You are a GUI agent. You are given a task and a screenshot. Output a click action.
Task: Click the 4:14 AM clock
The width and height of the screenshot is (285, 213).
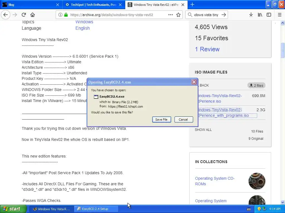click(x=275, y=209)
